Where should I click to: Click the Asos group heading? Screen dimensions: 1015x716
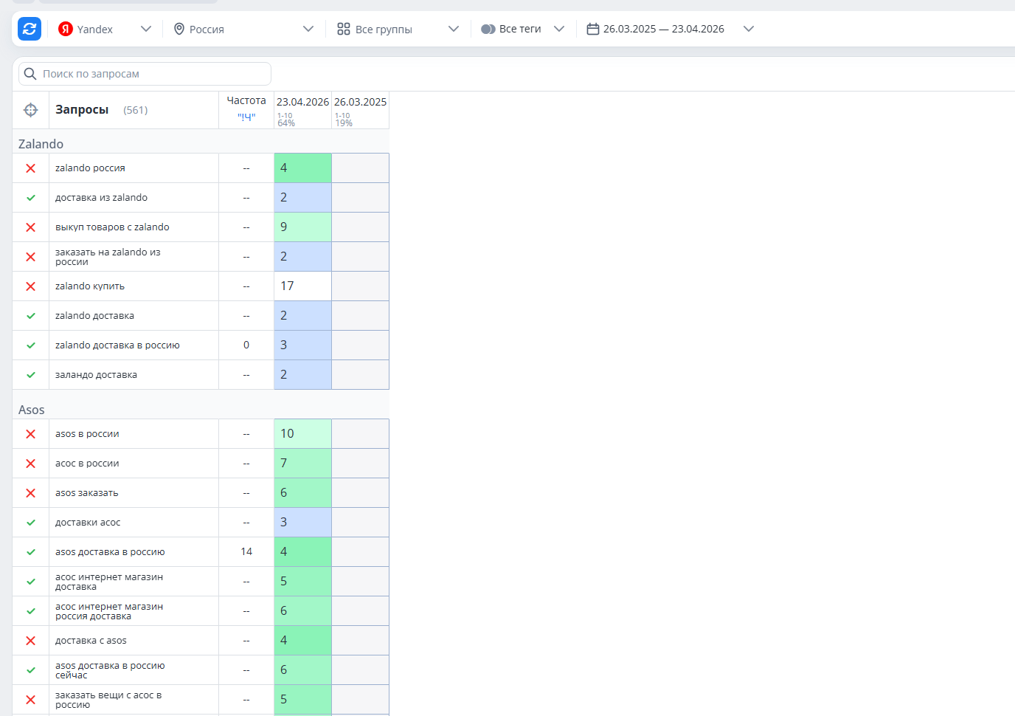31,410
